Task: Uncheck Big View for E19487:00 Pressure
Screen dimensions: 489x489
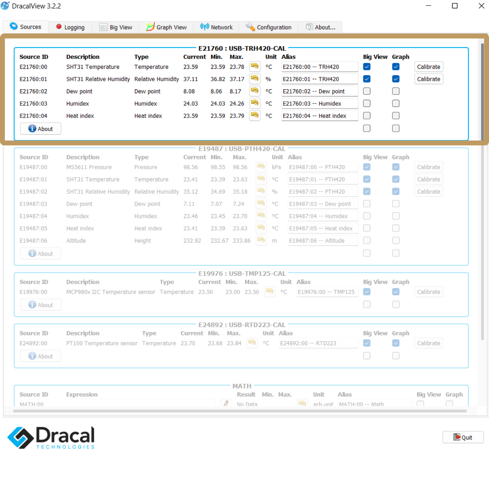Action: tap(367, 167)
